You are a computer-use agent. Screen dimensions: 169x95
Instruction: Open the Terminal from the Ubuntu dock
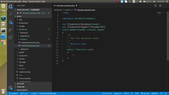coord(3,31)
